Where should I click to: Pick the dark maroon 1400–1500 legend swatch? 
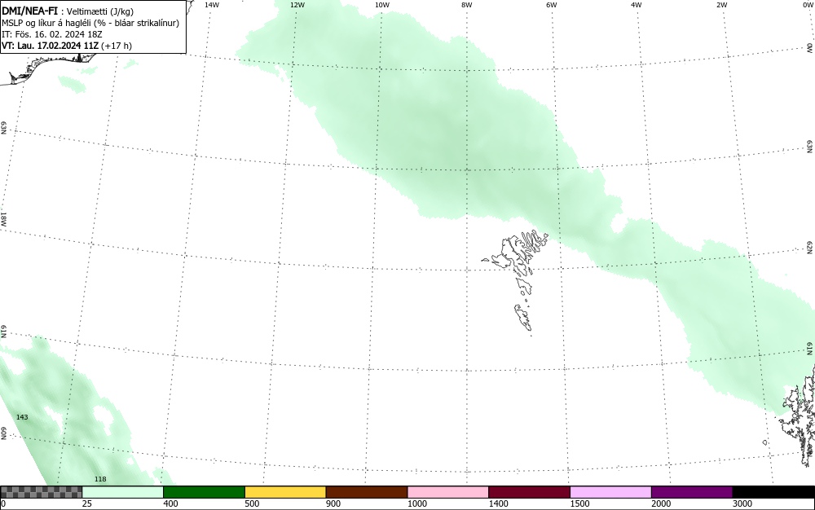click(529, 492)
